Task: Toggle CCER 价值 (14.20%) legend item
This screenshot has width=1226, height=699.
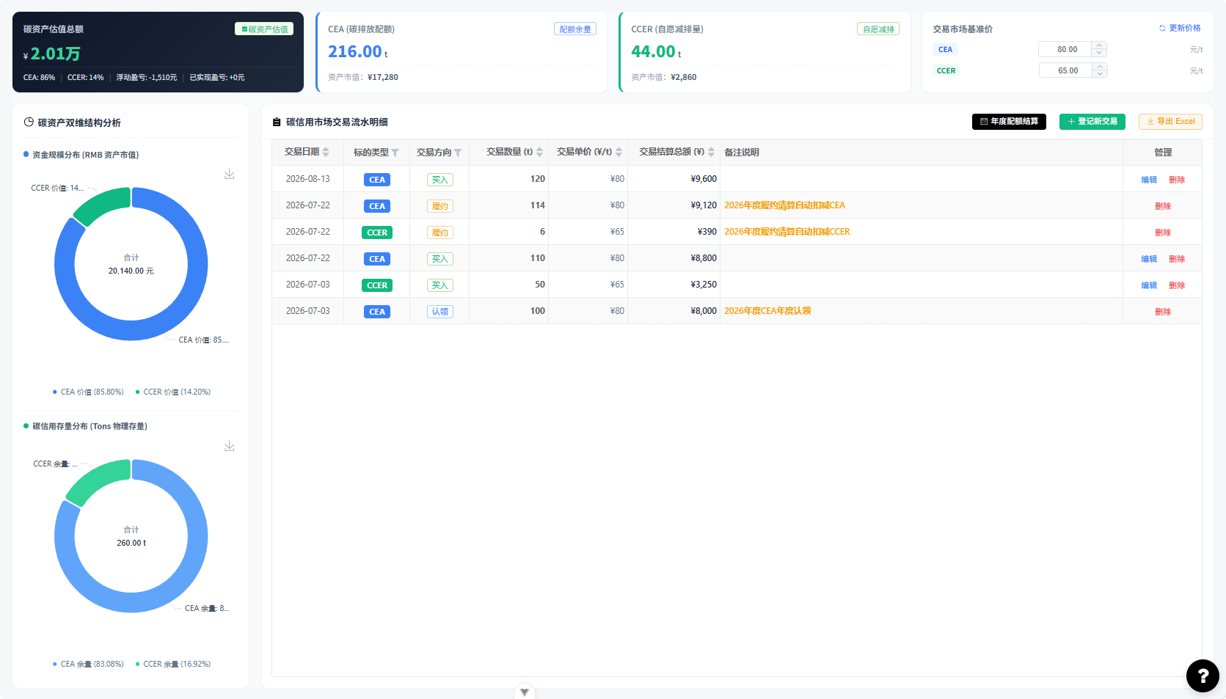Action: [x=173, y=392]
